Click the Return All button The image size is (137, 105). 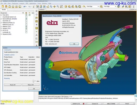point(31,85)
